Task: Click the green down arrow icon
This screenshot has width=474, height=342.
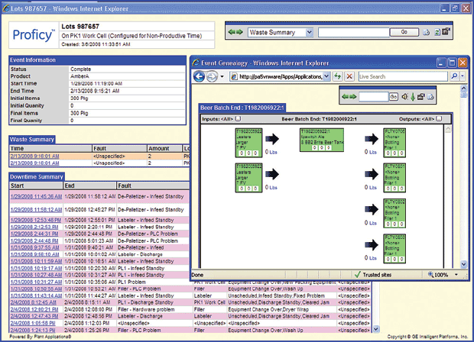Action: point(413,97)
